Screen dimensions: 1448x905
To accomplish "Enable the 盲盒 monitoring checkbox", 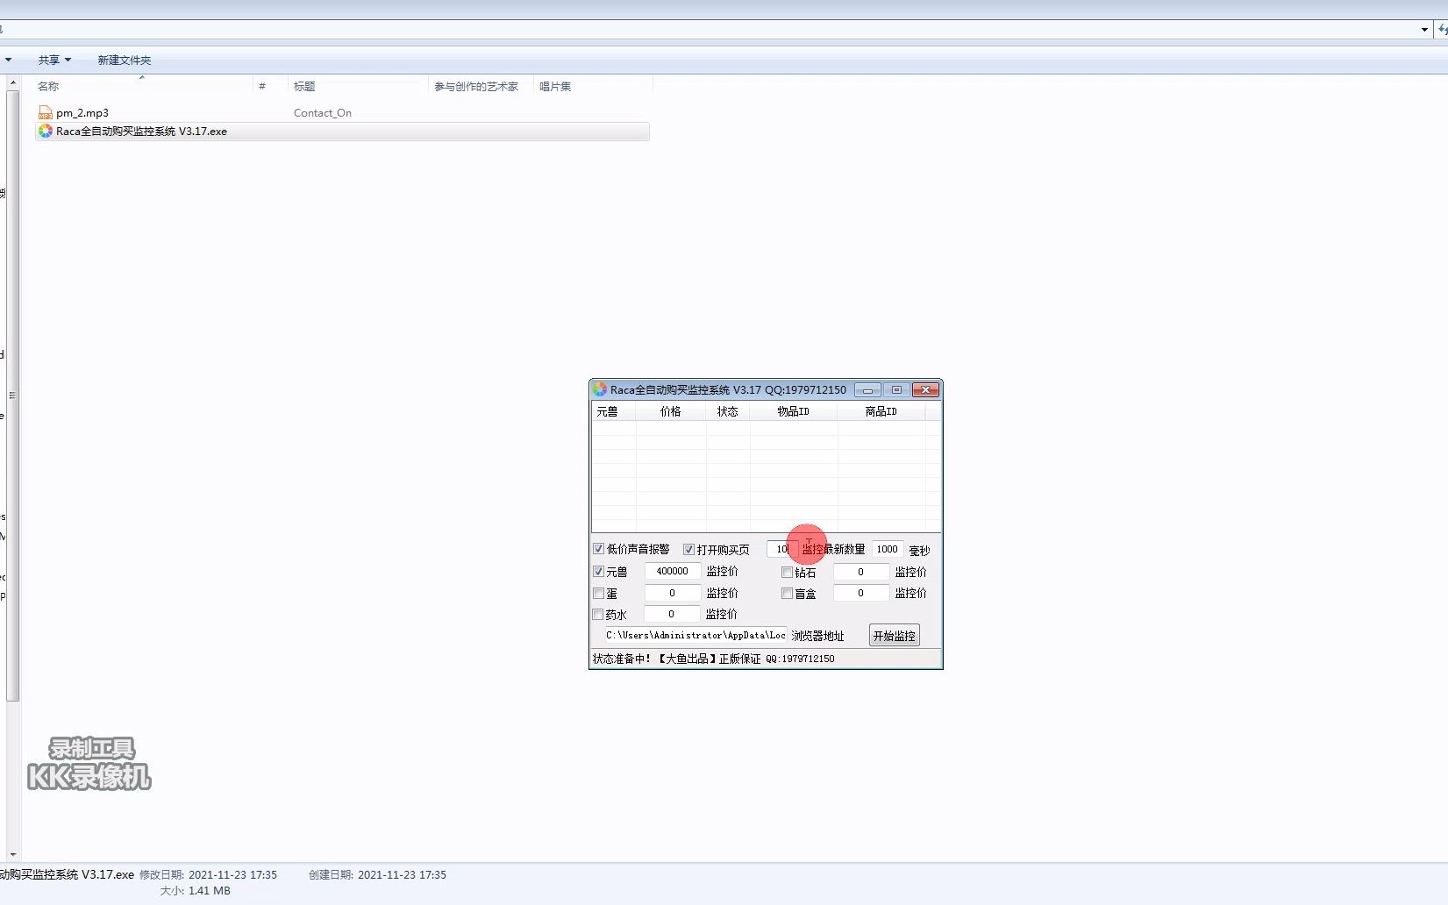I will [788, 594].
